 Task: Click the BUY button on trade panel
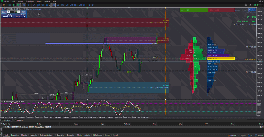23,12
